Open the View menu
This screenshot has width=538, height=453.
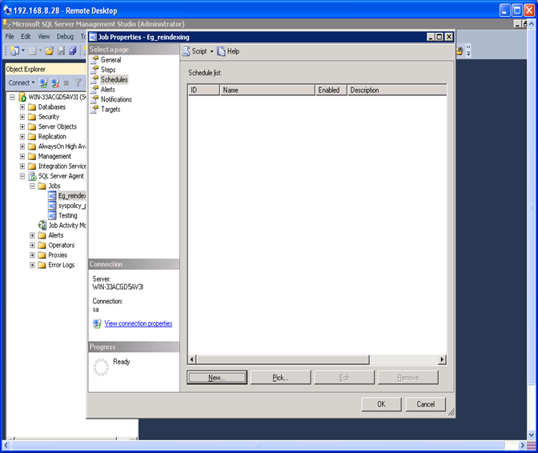(x=43, y=37)
